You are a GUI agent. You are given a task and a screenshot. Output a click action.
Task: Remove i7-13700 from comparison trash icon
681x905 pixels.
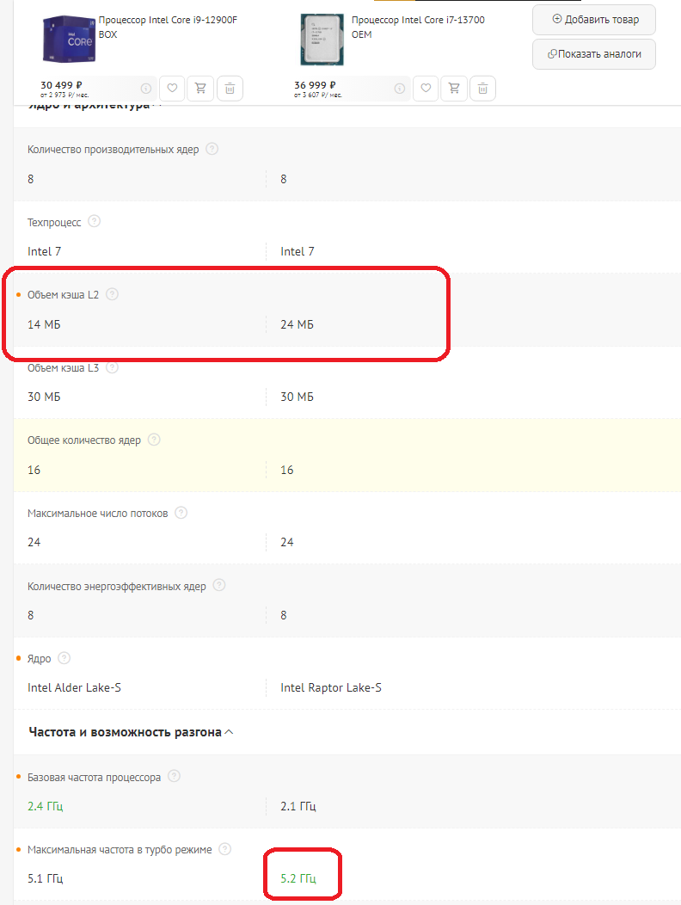coord(483,89)
